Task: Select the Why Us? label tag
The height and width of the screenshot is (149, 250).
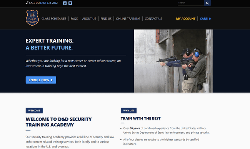Action: tap(128, 110)
